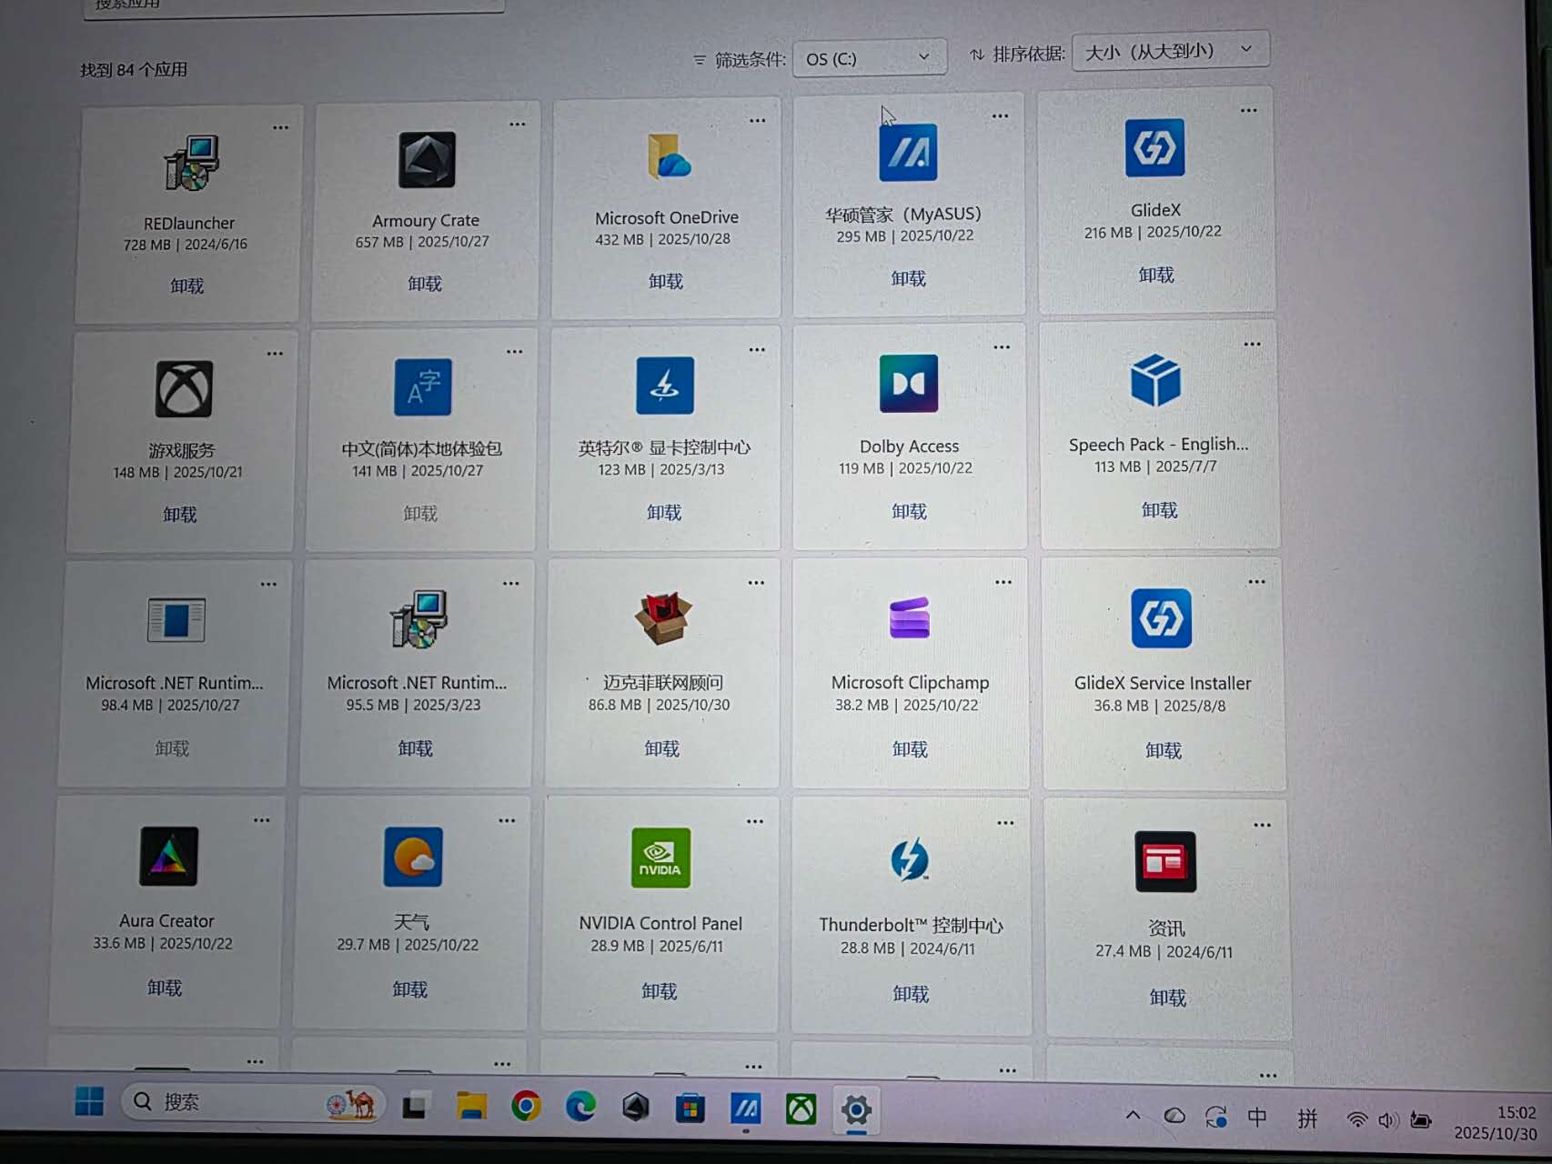Click the 资讯 news app icon

pyautogui.click(x=1165, y=861)
